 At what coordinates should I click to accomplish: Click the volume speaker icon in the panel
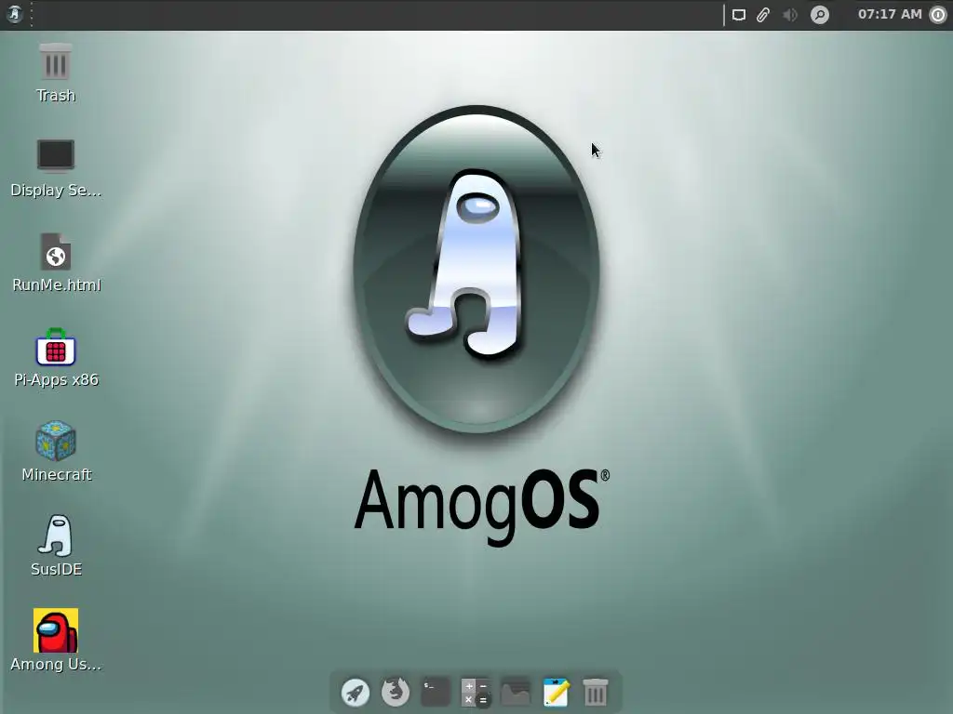pos(789,15)
